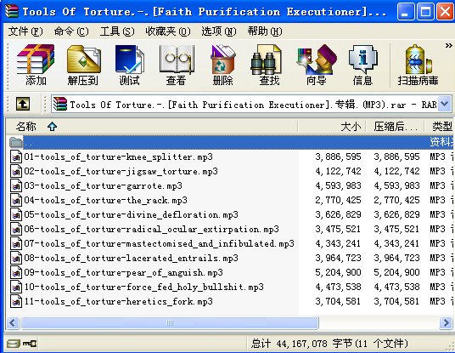Image resolution: width=455 pixels, height=353 pixels.
Task: Click horizontal scrollbar right arrow
Action: point(446,322)
